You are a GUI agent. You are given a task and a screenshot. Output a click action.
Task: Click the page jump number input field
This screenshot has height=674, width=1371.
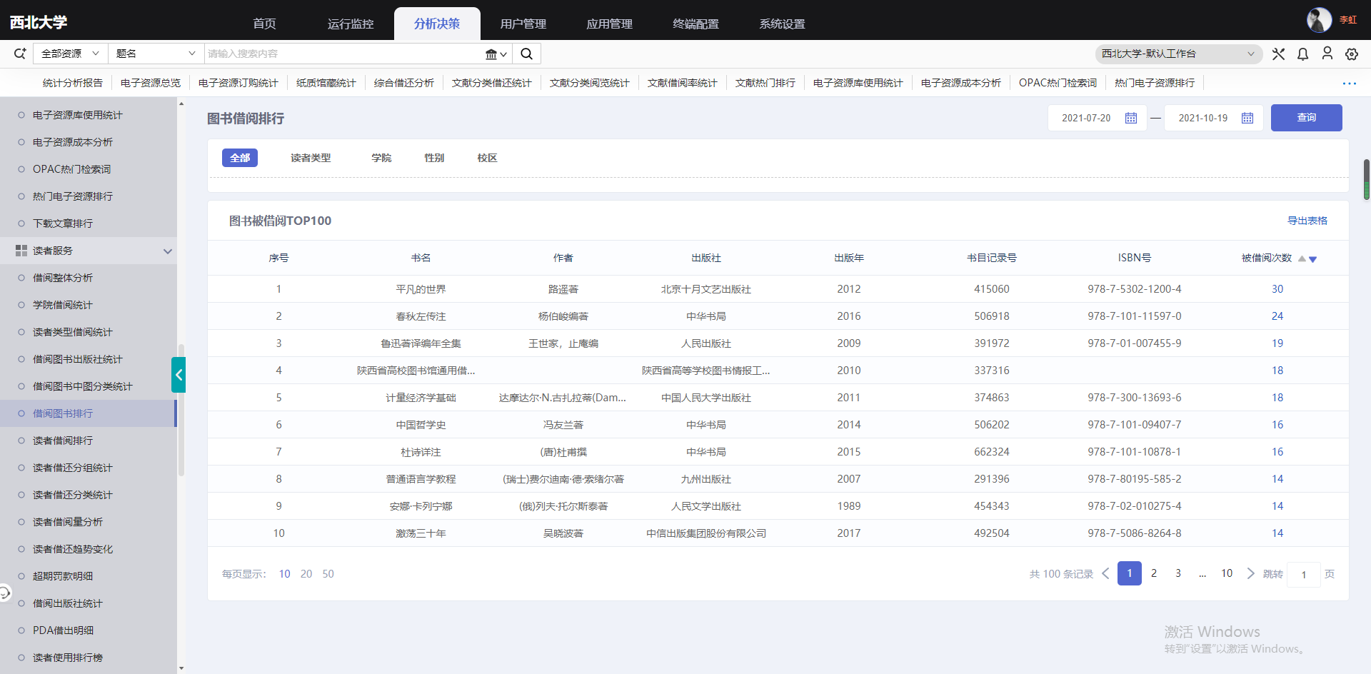point(1303,574)
